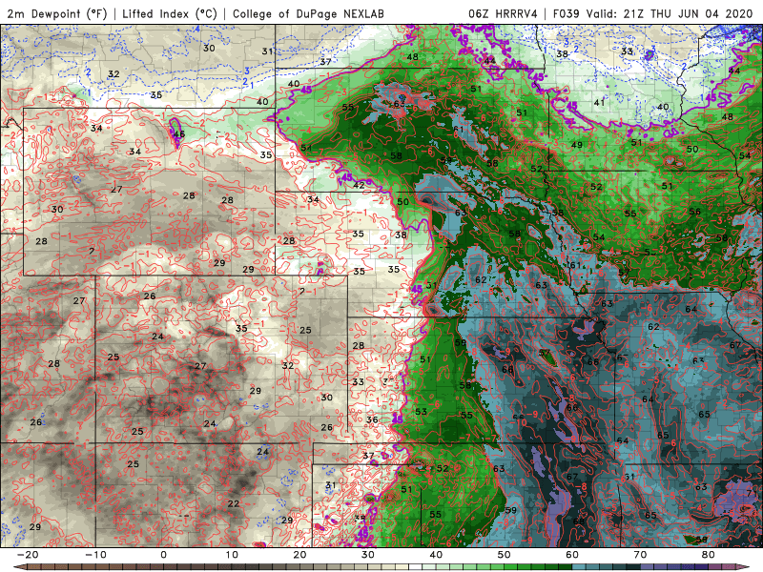Click the 50 label on the color scale
This screenshot has width=763, height=572.
coord(505,555)
